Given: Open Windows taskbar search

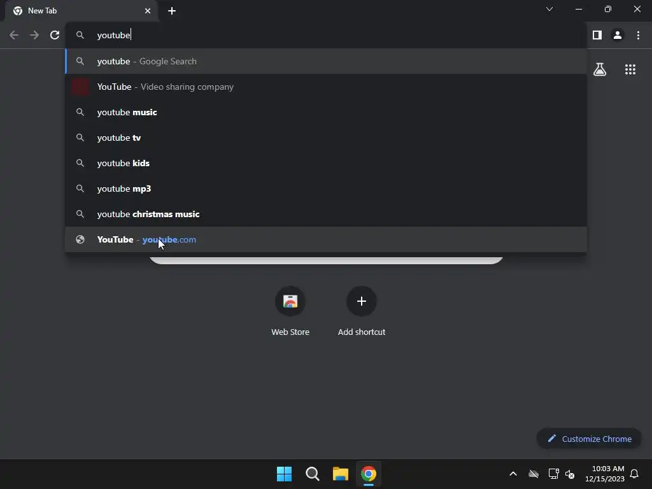Looking at the screenshot, I should click(312, 474).
